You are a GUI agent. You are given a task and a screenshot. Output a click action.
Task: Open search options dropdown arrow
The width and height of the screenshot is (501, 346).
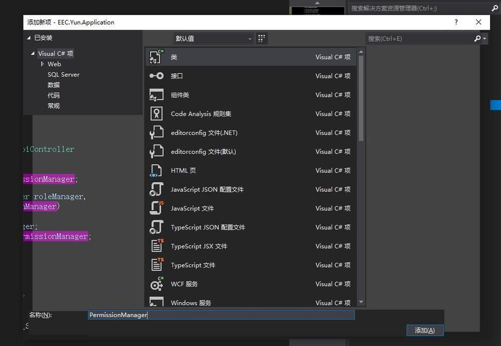coord(485,39)
